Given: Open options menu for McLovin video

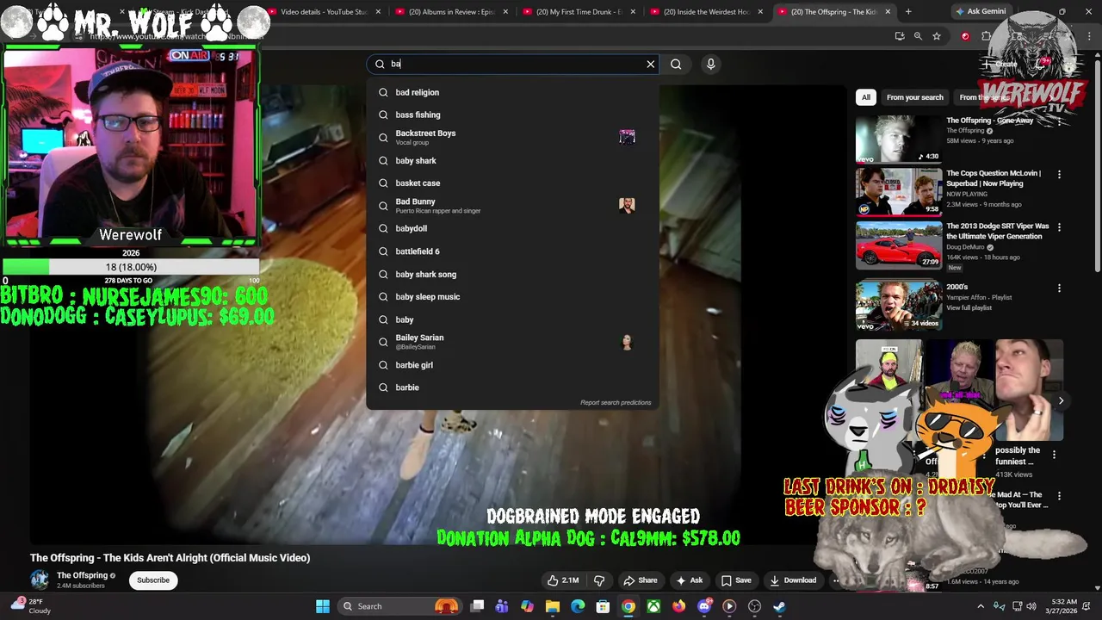Looking at the screenshot, I should (x=1059, y=174).
